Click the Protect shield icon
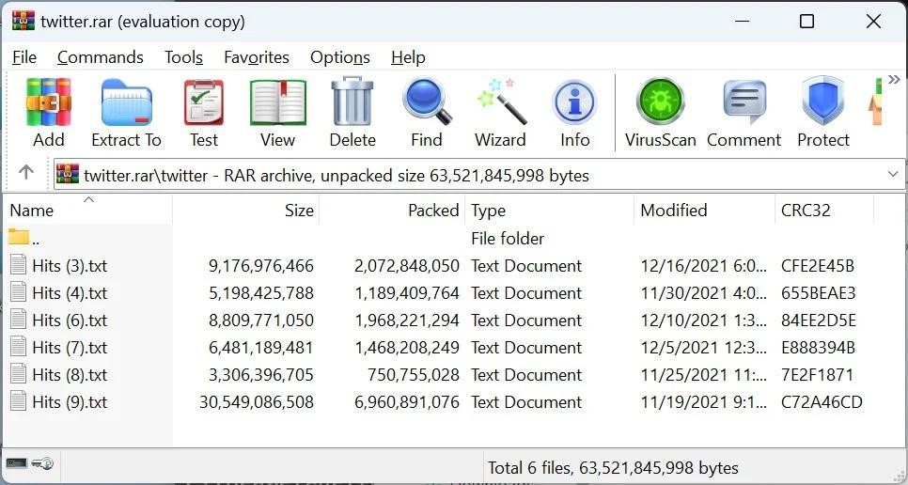 click(x=822, y=113)
